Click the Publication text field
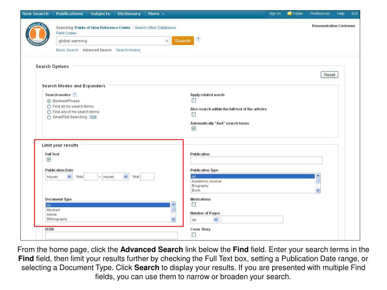The height and width of the screenshot is (290, 387). [257, 160]
